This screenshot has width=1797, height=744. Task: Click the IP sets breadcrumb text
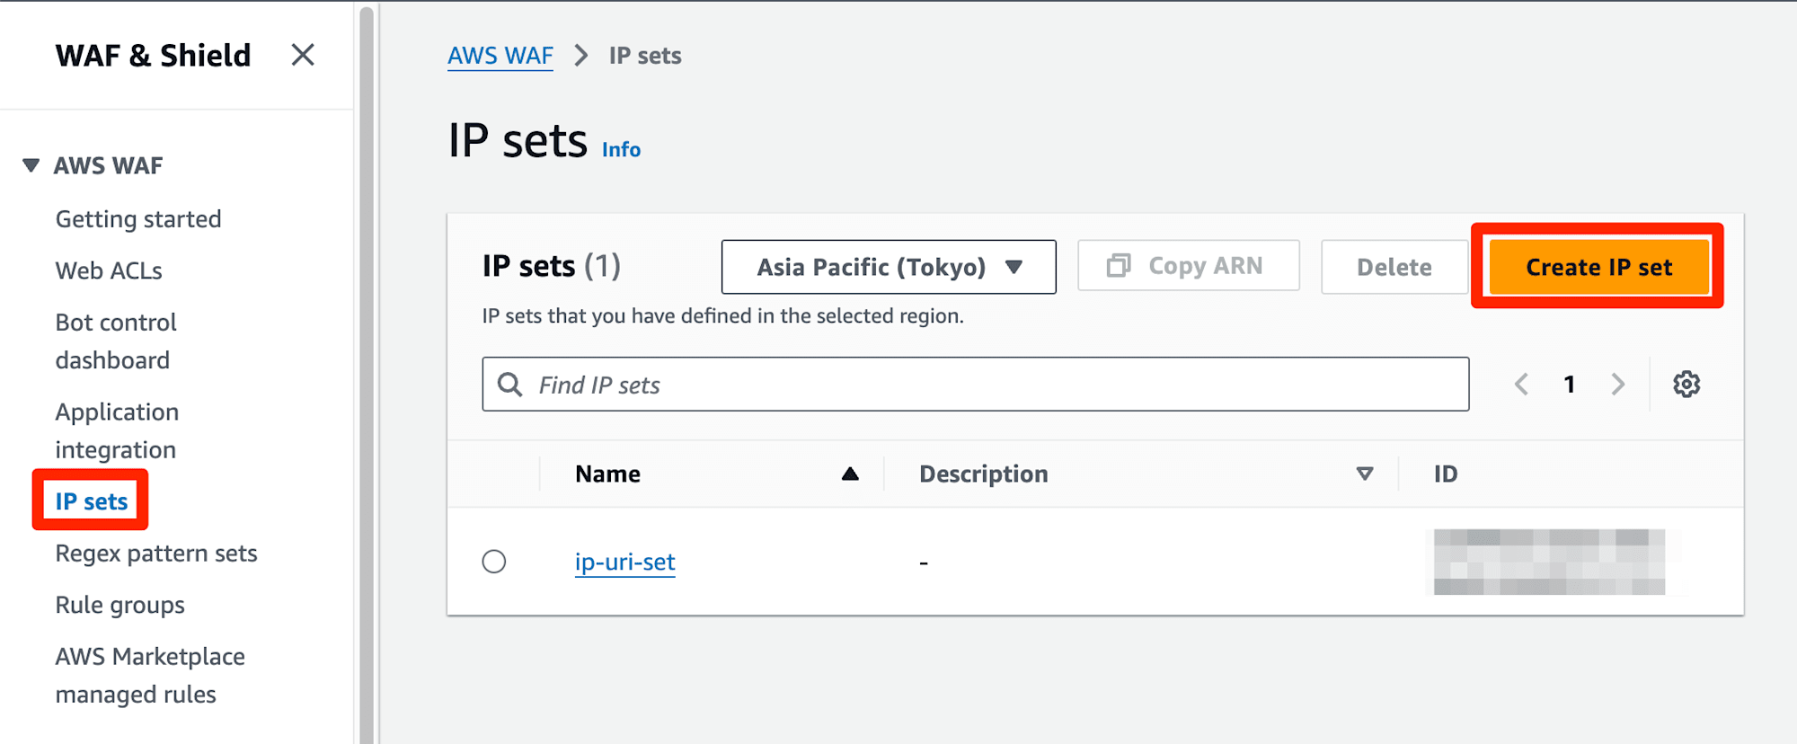point(645,56)
